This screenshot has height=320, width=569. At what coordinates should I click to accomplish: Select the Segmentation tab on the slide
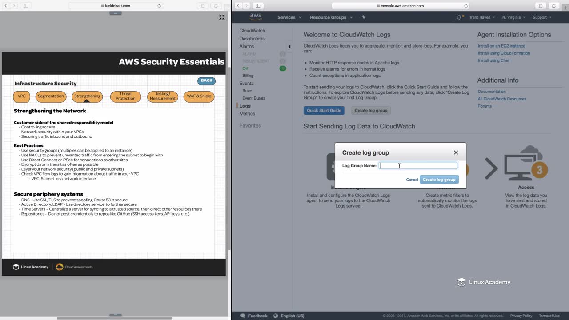coord(51,96)
